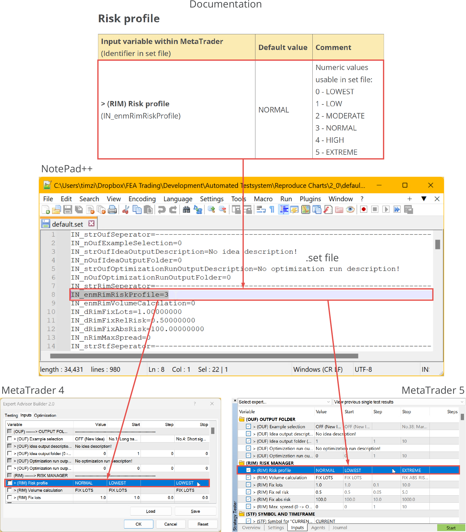Toggle MT5 checkbox for (OUF) Example selection
The width and height of the screenshot is (466, 532).
248,426
